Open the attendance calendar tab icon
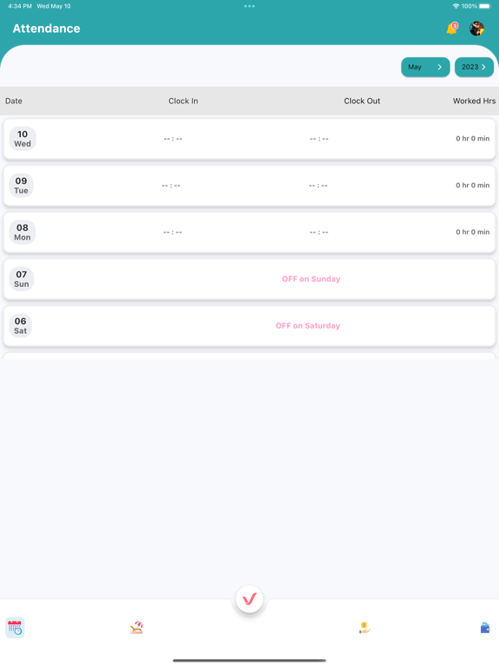This screenshot has width=499, height=666. pos(15,627)
